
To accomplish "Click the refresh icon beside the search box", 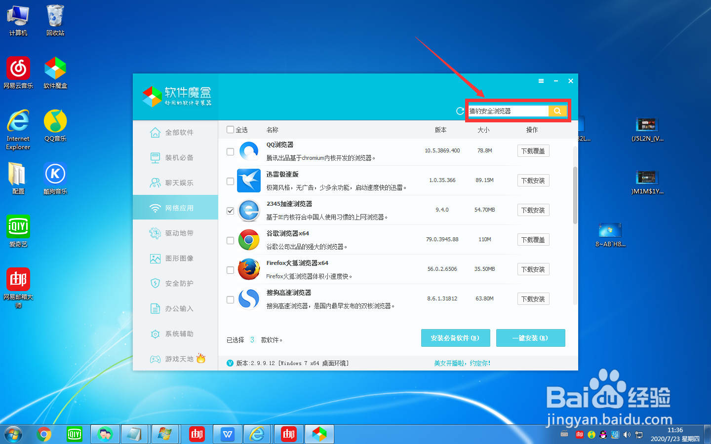I will click(x=460, y=111).
